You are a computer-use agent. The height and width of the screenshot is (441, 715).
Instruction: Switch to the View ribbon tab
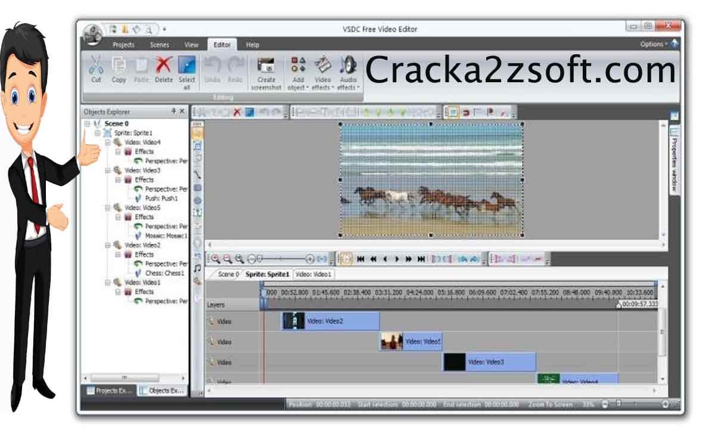(x=191, y=45)
